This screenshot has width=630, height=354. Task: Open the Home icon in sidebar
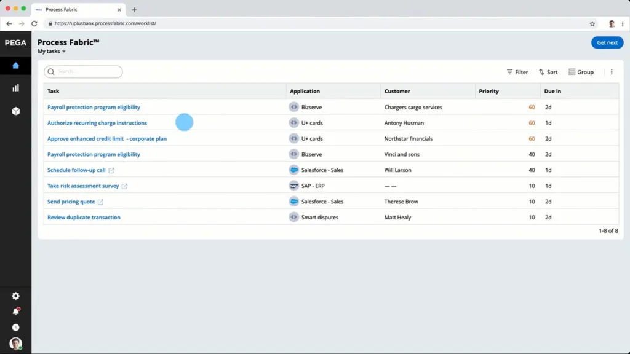tap(15, 65)
